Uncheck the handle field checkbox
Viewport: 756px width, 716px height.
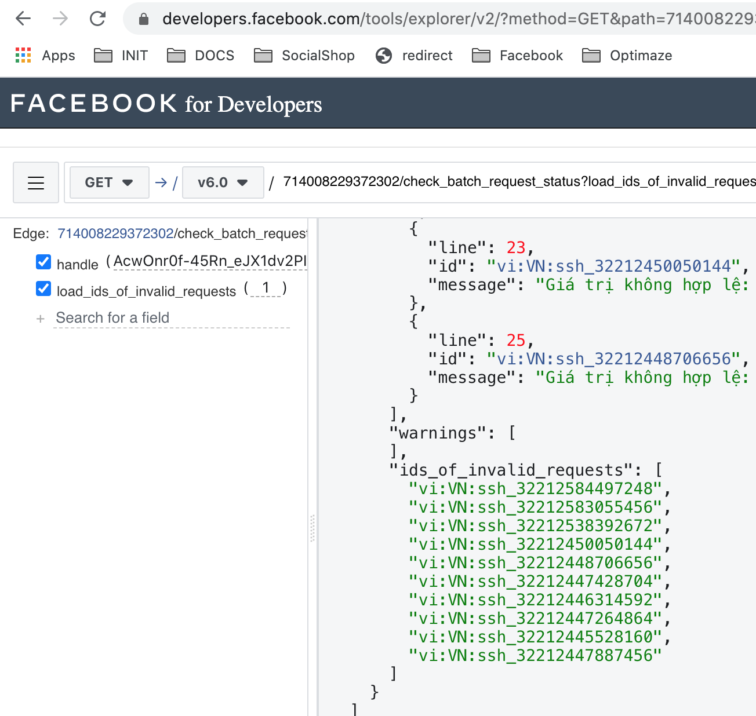43,262
